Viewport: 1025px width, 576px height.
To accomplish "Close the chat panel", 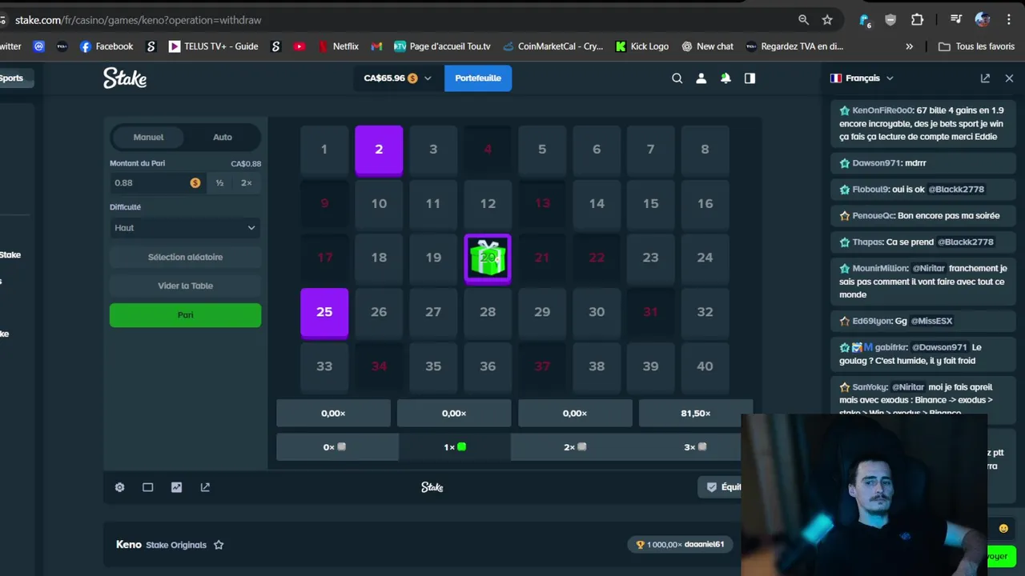I will [1009, 78].
